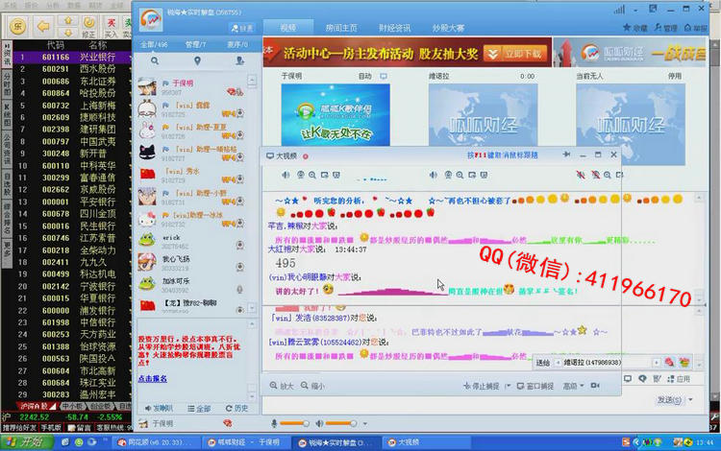Click the 放大 zoom-in button
Image resolution: width=721 pixels, height=451 pixels.
(282, 386)
